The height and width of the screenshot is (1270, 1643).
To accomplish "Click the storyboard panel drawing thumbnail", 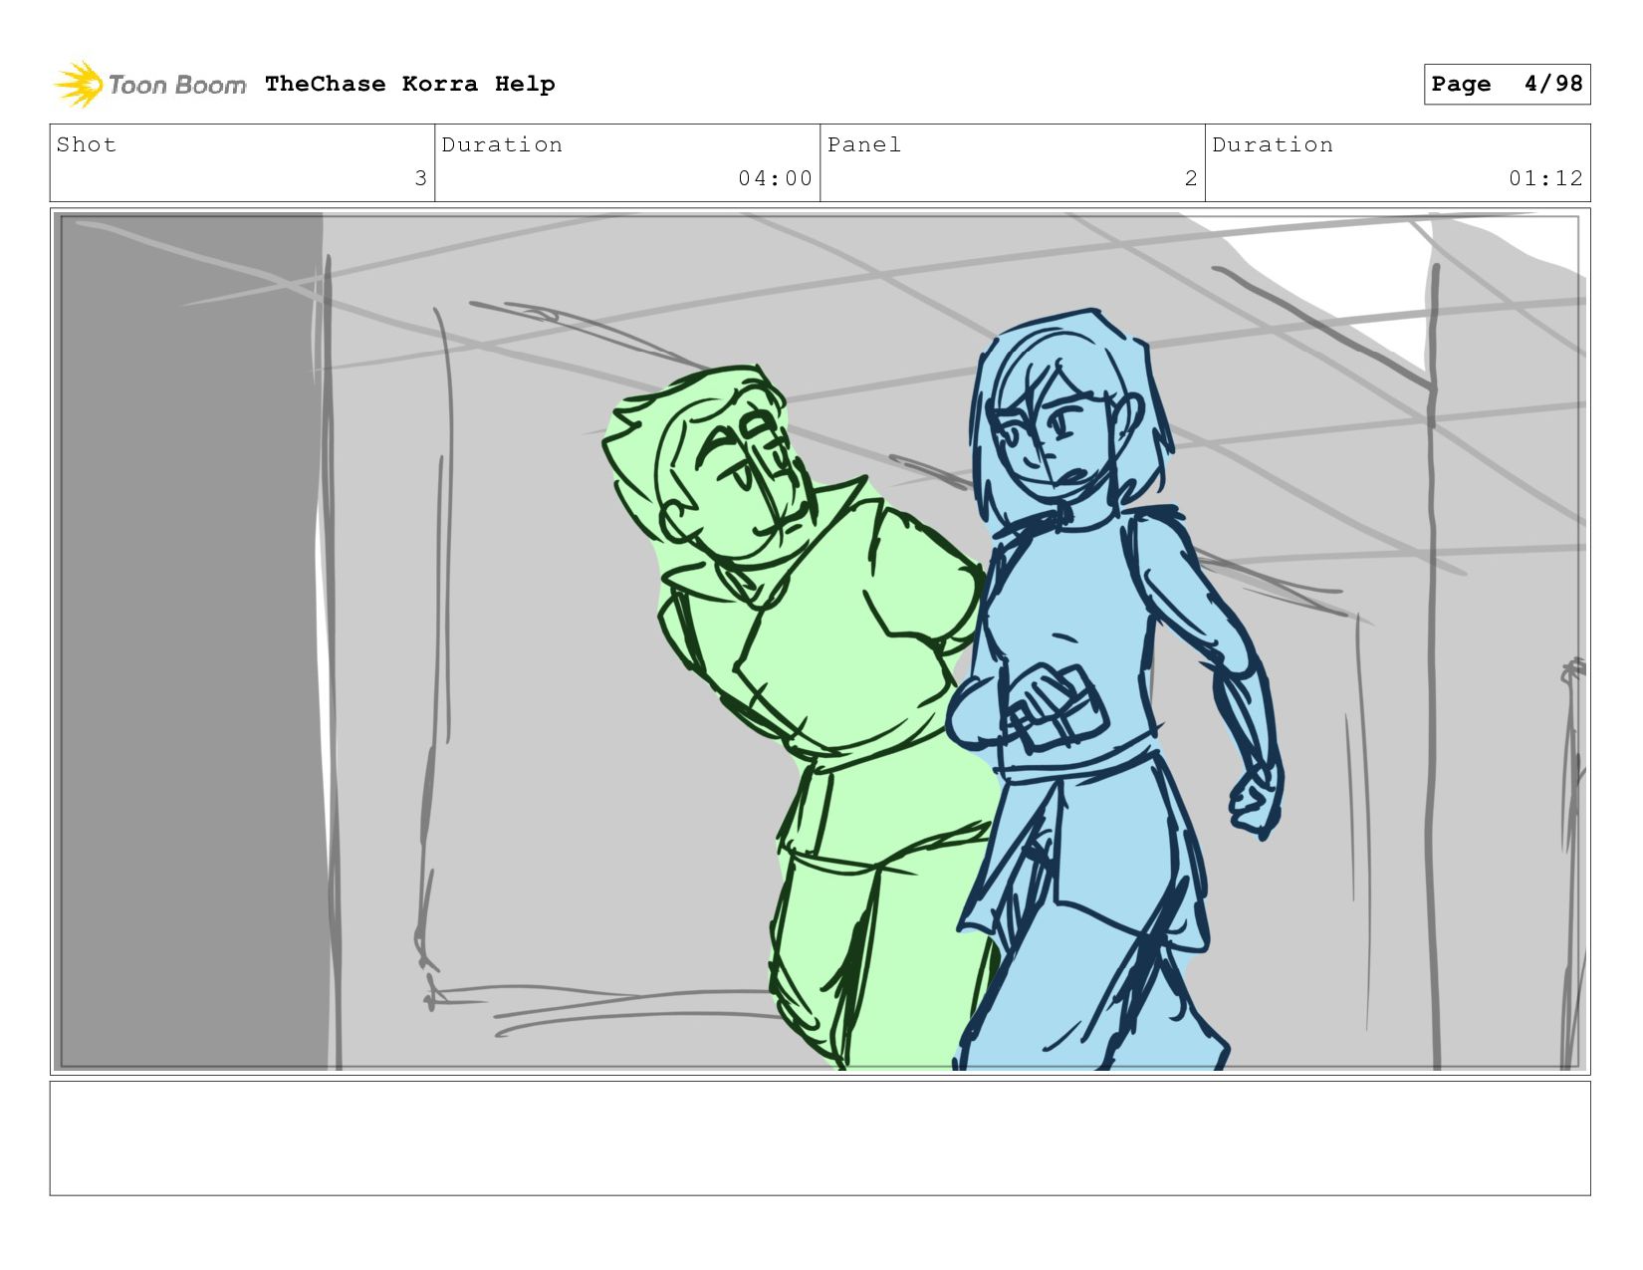I will click(820, 641).
